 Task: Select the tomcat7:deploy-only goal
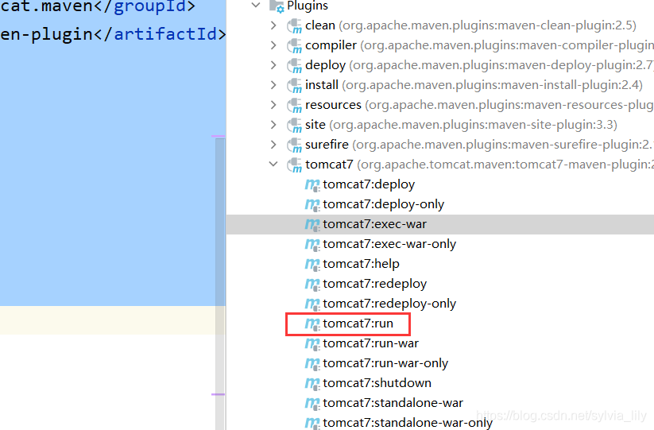coord(383,204)
